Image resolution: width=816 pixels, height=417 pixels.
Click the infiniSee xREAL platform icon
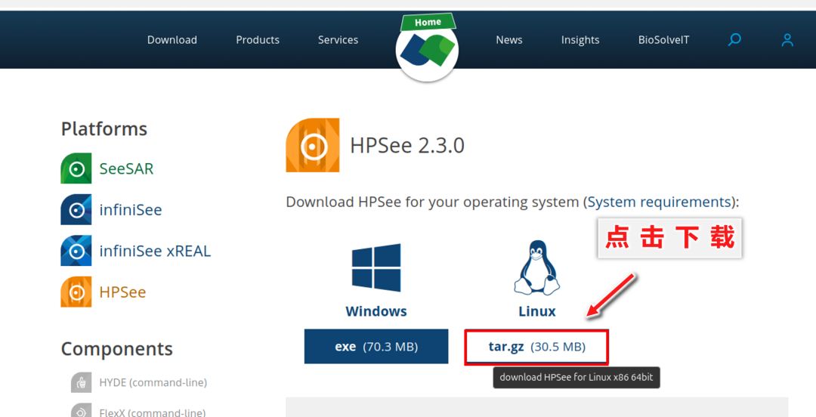click(76, 250)
